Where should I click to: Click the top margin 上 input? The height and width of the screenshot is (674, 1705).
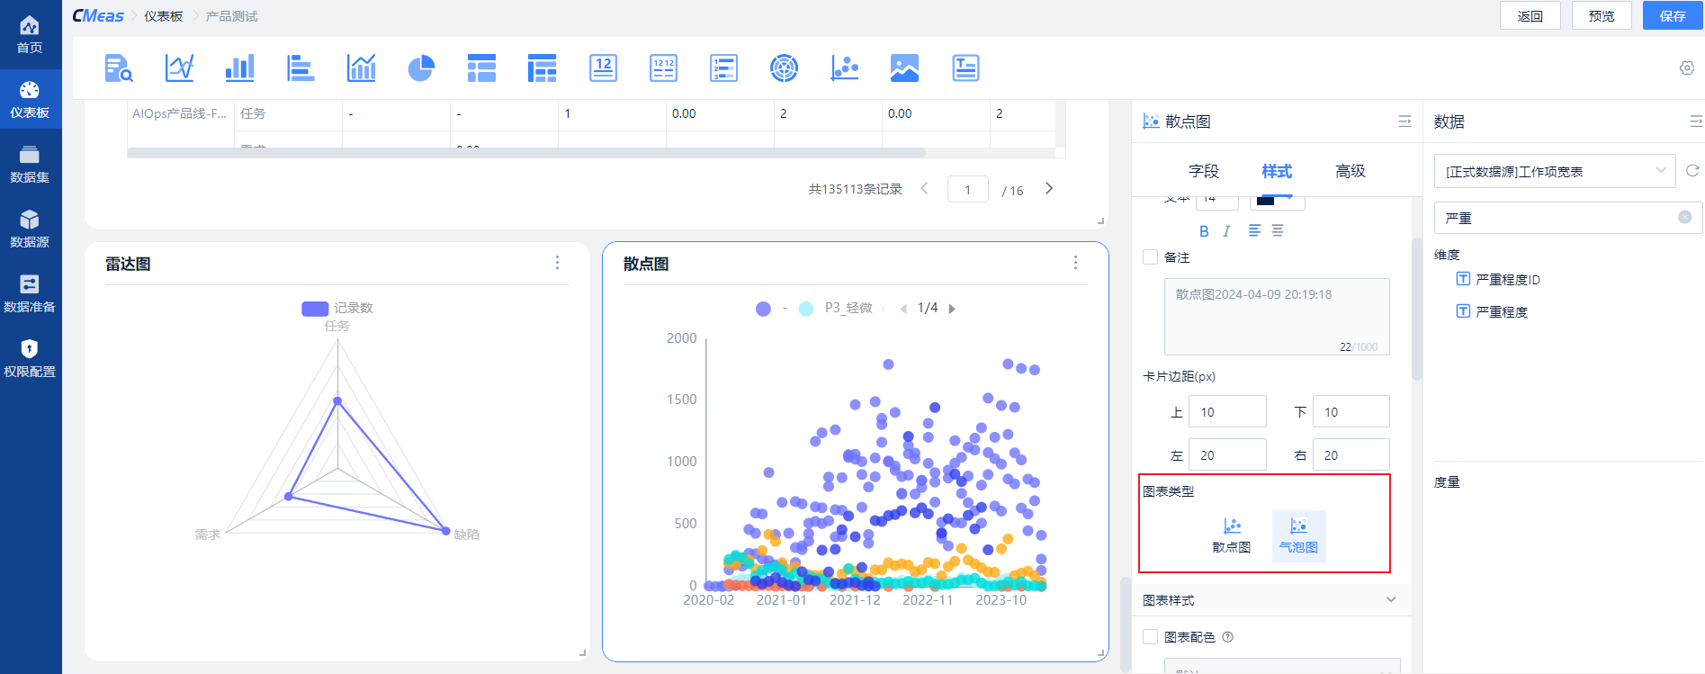coord(1227,411)
